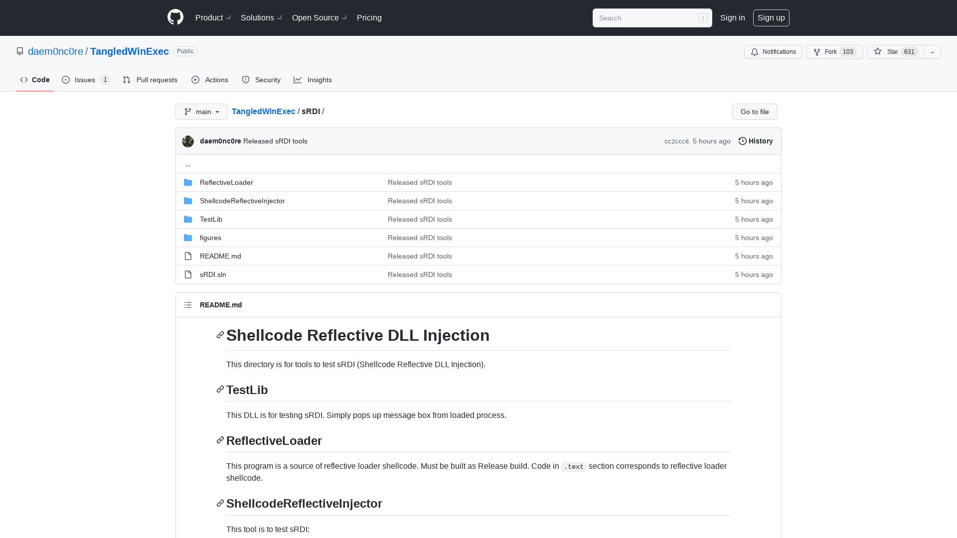The height and width of the screenshot is (538, 957).
Task: Click the fork icon in Fork button
Action: point(817,52)
